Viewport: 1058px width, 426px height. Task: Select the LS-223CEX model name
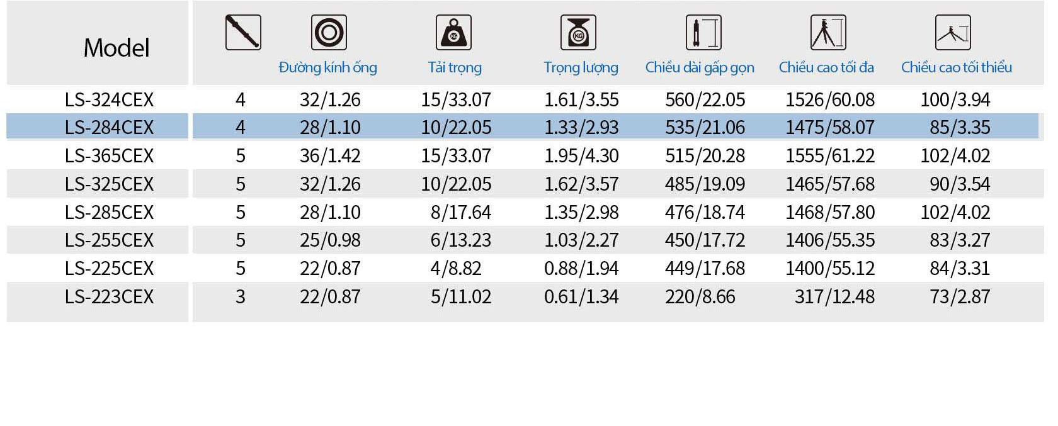pos(110,296)
